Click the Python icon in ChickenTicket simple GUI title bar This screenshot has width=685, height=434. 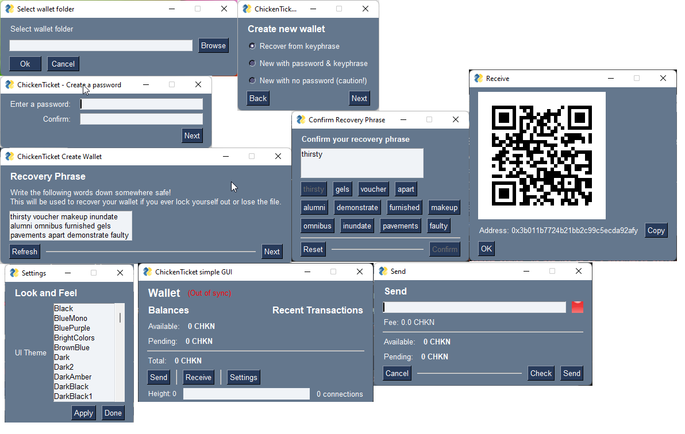(x=148, y=272)
